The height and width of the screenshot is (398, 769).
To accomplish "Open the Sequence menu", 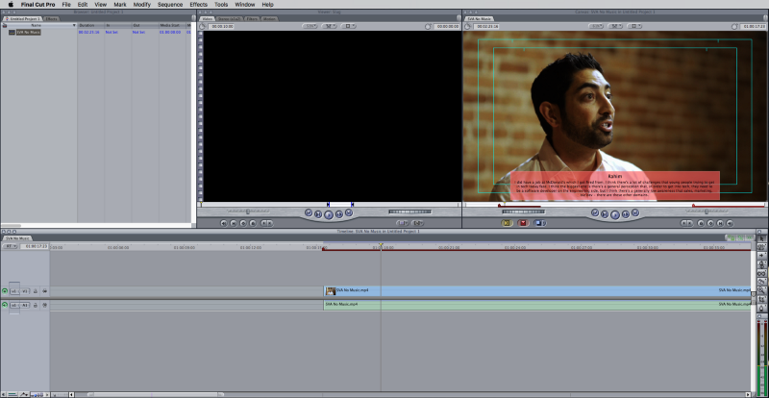I will point(170,5).
